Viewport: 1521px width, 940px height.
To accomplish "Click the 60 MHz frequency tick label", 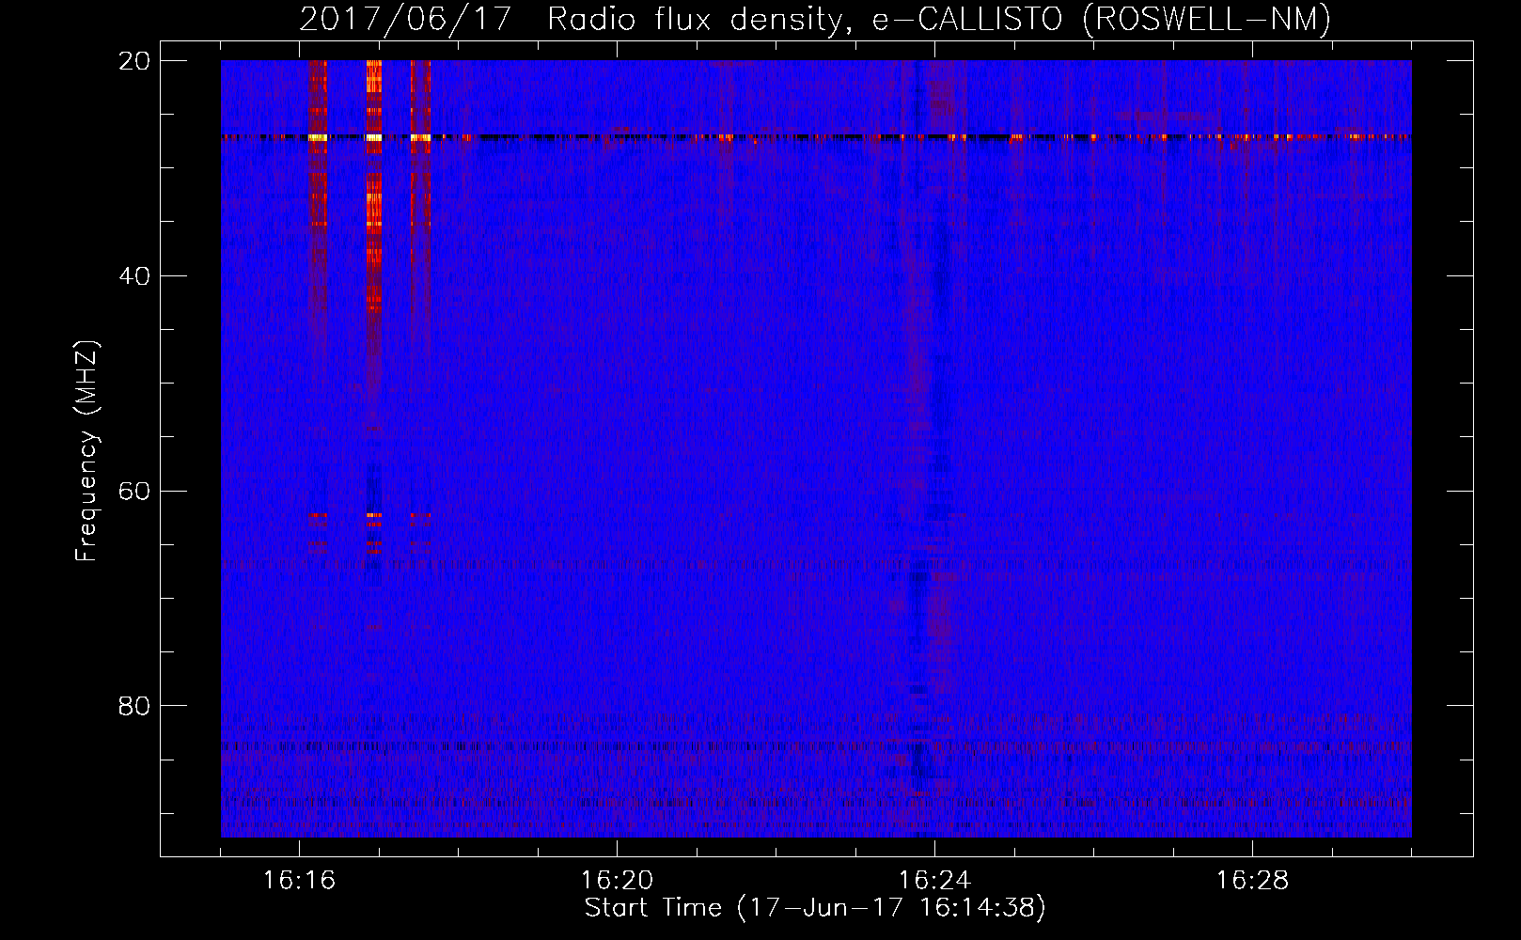I will [135, 491].
